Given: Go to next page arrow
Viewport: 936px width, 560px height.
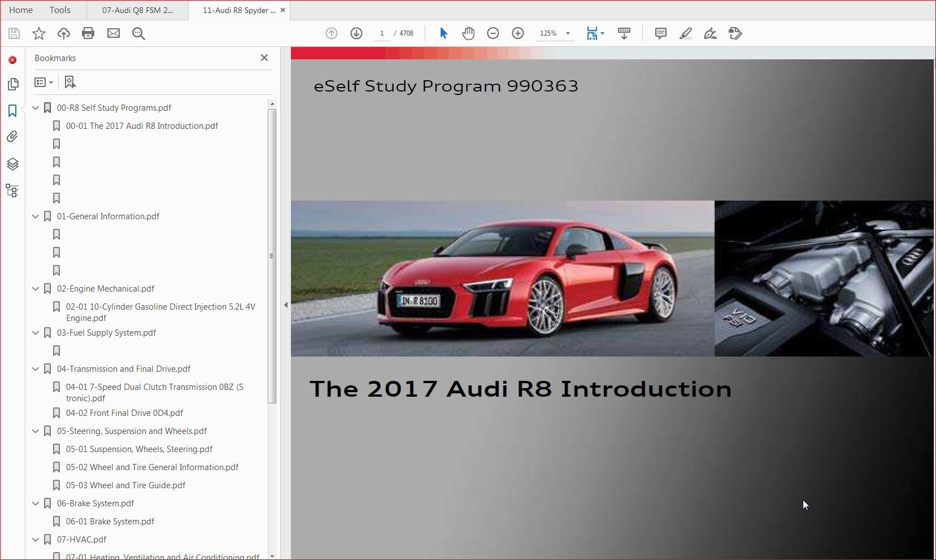Looking at the screenshot, I should pyautogui.click(x=356, y=33).
